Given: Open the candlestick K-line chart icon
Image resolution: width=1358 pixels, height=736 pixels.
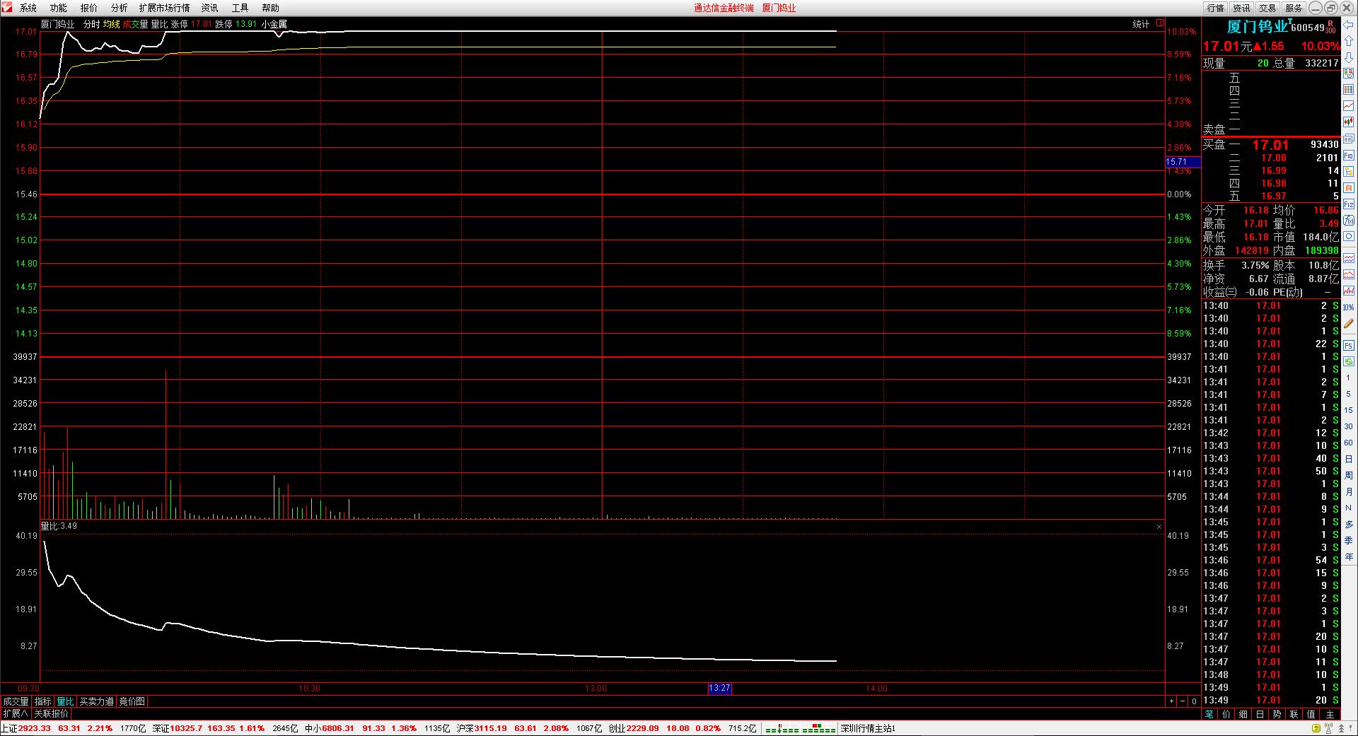Looking at the screenshot, I should (x=1349, y=122).
